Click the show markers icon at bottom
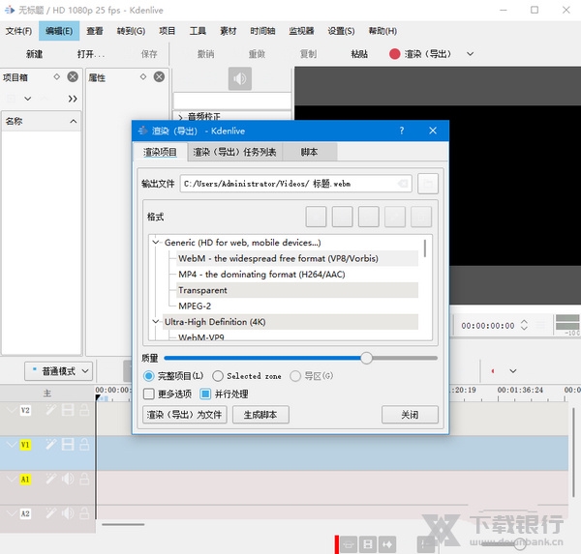This screenshot has height=554, width=581. click(x=425, y=544)
